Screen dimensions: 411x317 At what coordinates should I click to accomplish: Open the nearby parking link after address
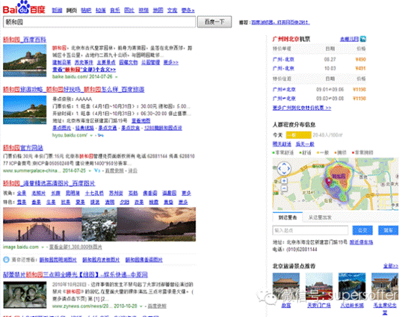click(361, 242)
